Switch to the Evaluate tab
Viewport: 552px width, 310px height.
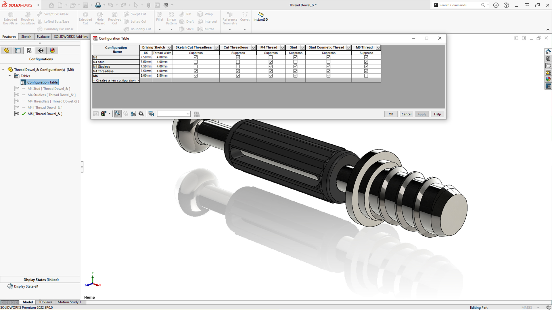(x=43, y=37)
